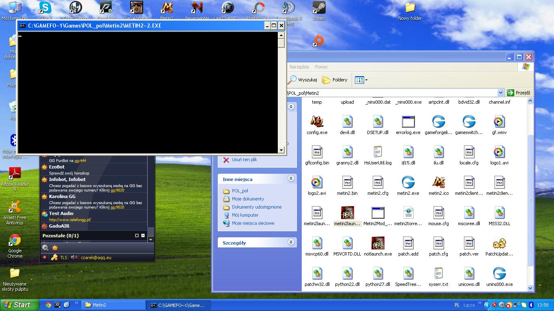554x311 pixels.
Task: Expand the Szczegóły panel
Action: (291, 242)
